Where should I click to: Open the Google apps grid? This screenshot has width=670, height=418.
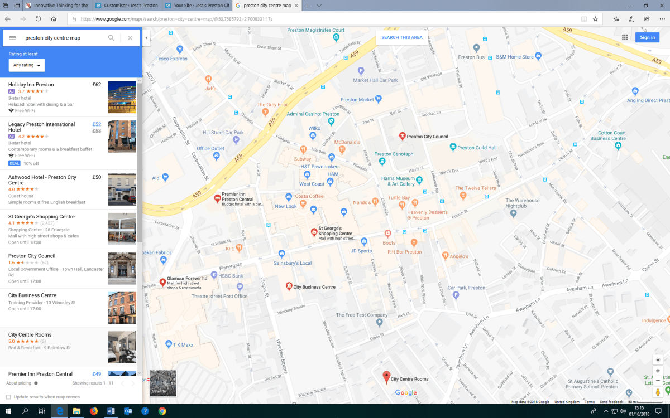pos(625,37)
